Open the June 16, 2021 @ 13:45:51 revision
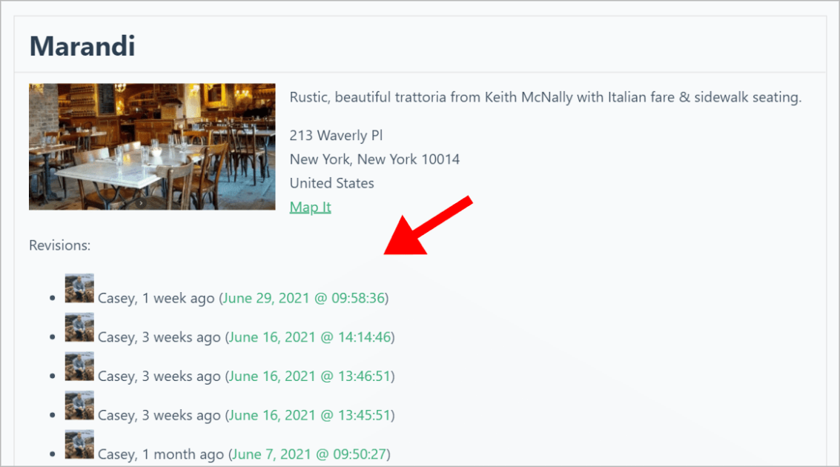840x467 pixels. pyautogui.click(x=311, y=415)
